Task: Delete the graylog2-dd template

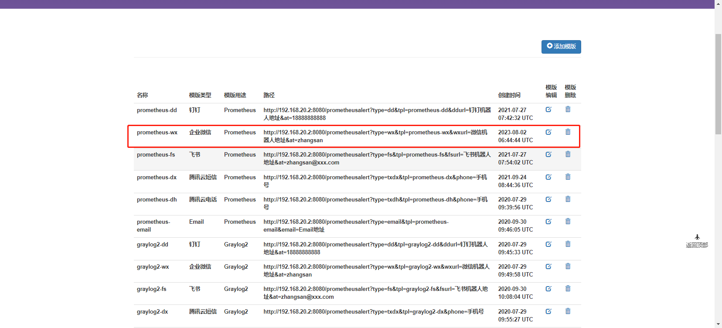Action: (x=568, y=244)
